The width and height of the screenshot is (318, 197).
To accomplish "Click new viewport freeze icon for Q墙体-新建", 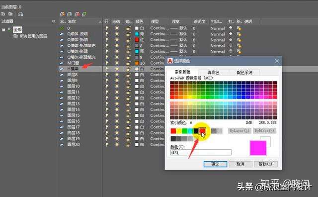I will click(239, 52).
